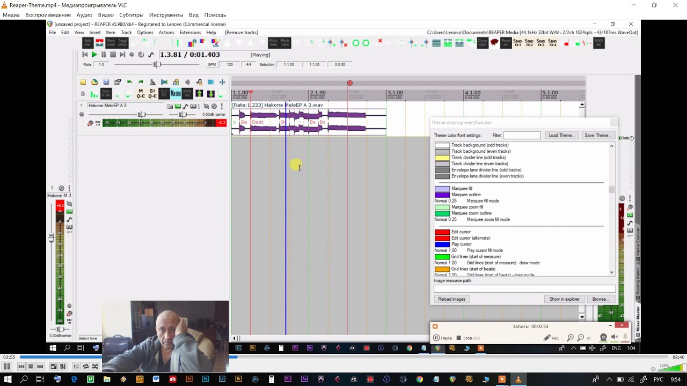
Task: Click the Rend sel toolbar button
Action: click(x=506, y=43)
